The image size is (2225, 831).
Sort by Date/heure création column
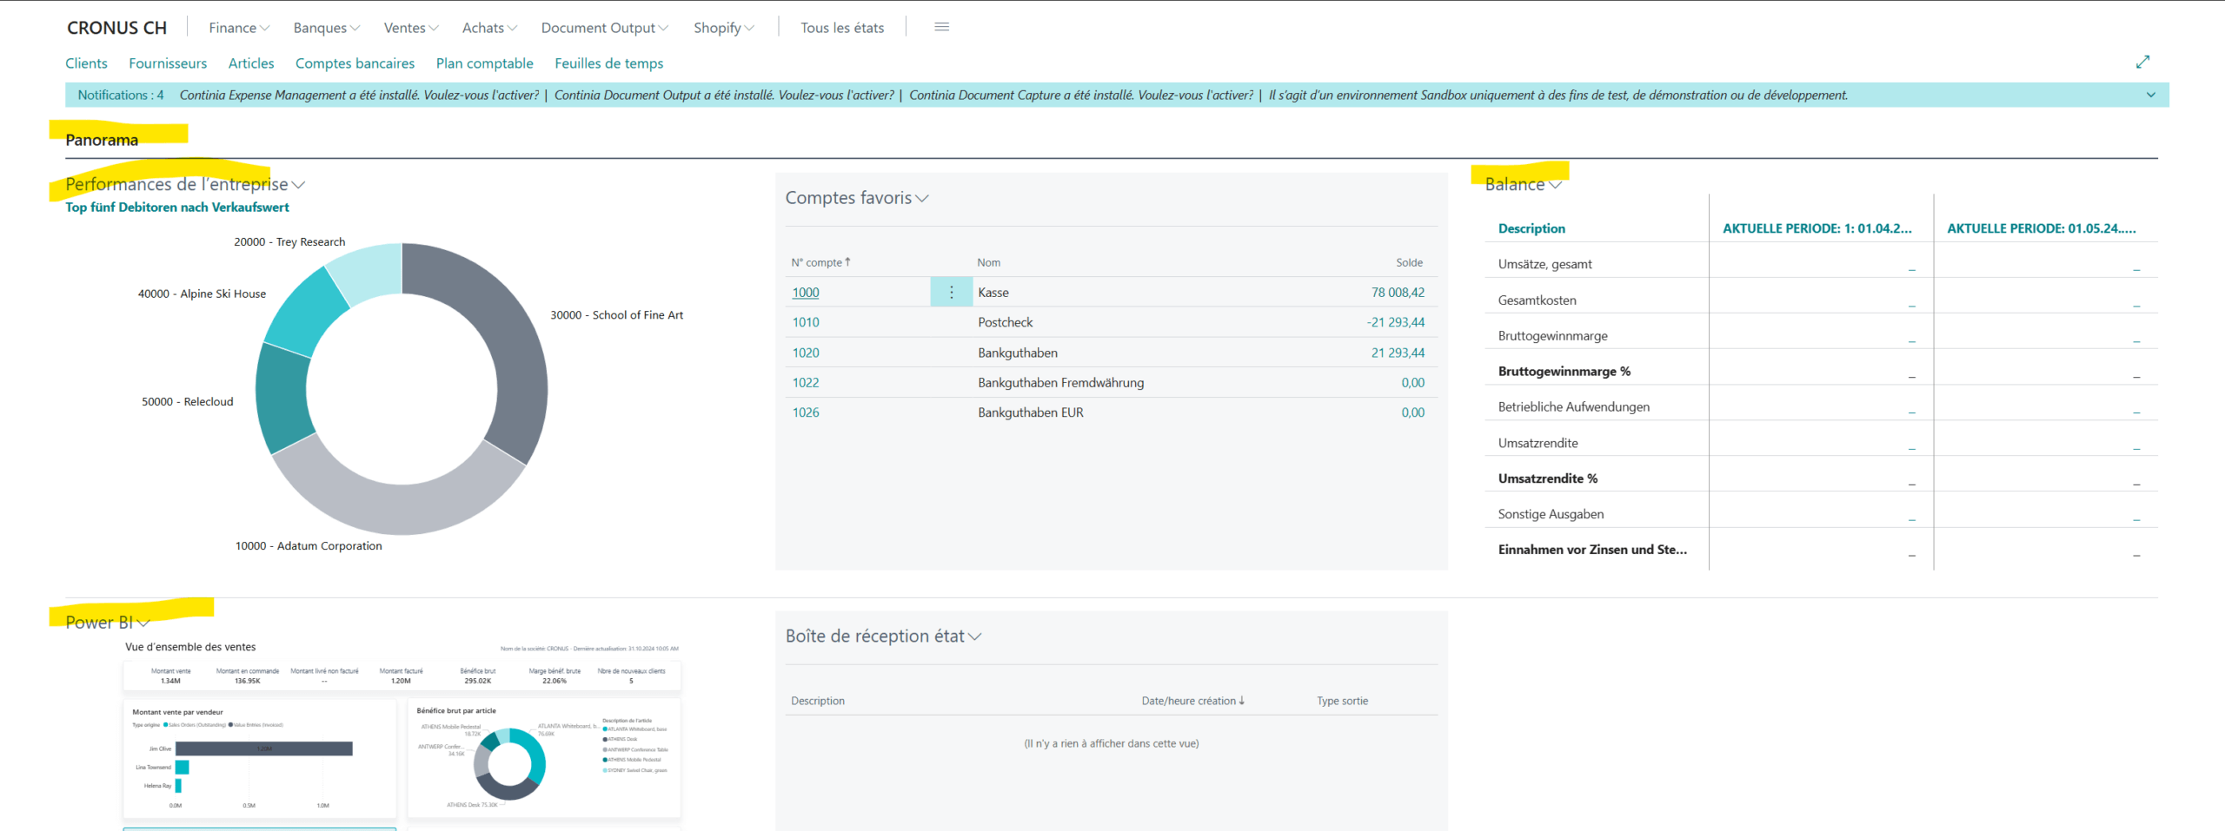pos(1192,701)
